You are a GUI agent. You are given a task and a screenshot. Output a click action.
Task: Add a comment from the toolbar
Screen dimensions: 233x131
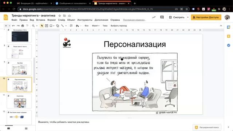point(71,26)
